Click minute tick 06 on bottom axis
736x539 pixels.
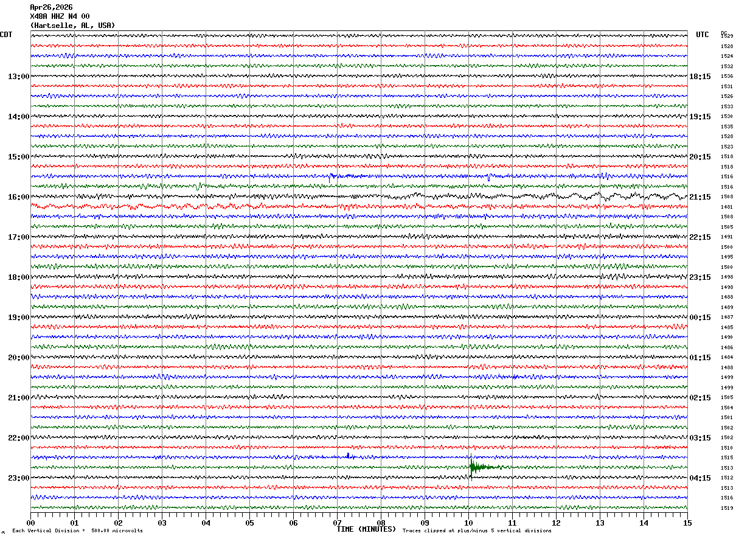pyautogui.click(x=293, y=523)
